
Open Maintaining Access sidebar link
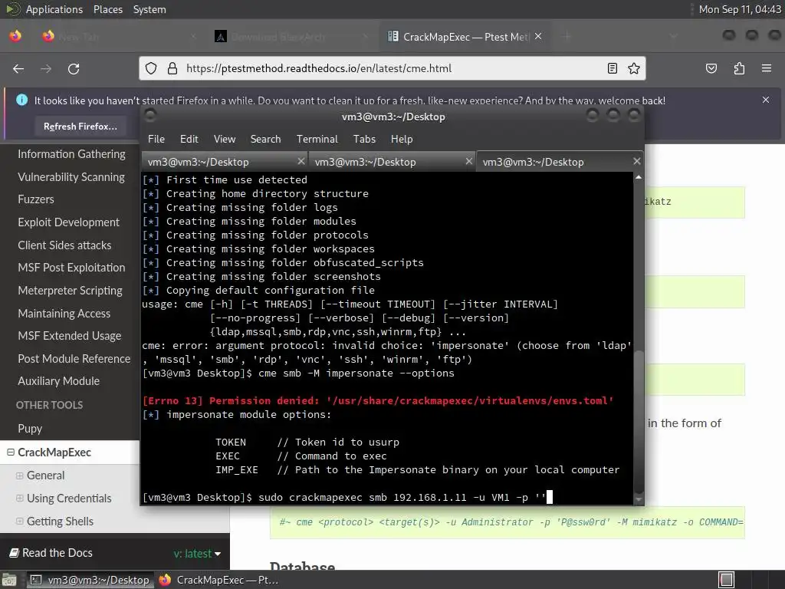[x=64, y=314]
